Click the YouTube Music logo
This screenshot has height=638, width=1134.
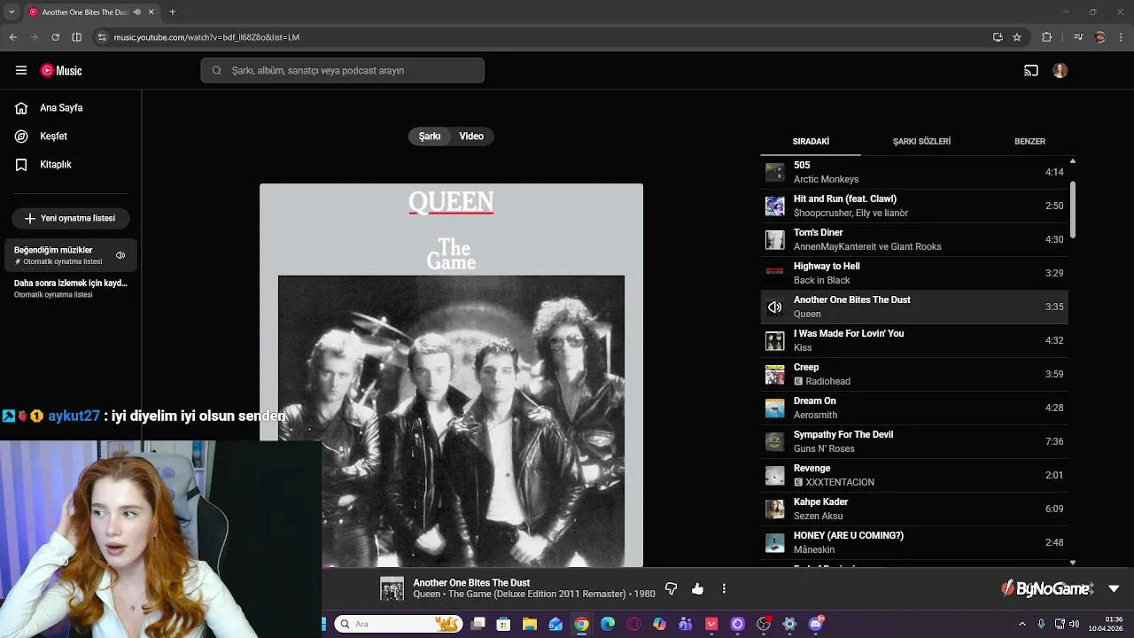click(61, 71)
